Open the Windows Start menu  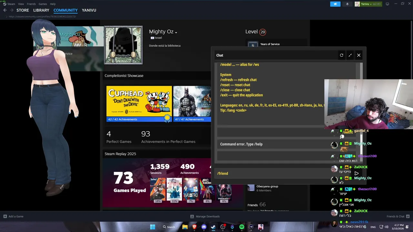pyautogui.click(x=152, y=227)
